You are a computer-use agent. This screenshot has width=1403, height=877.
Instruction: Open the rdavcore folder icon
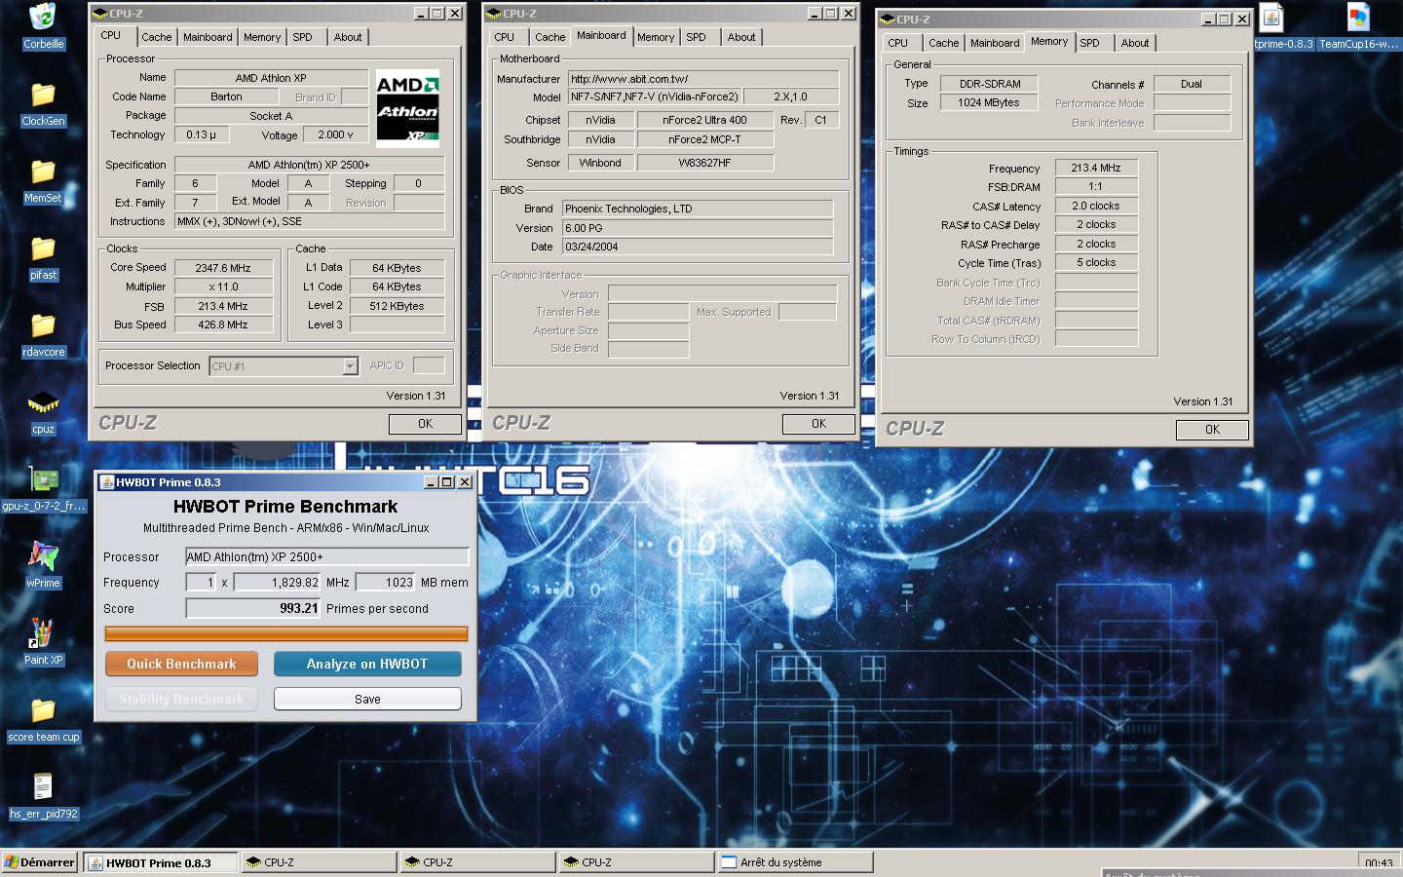[43, 325]
